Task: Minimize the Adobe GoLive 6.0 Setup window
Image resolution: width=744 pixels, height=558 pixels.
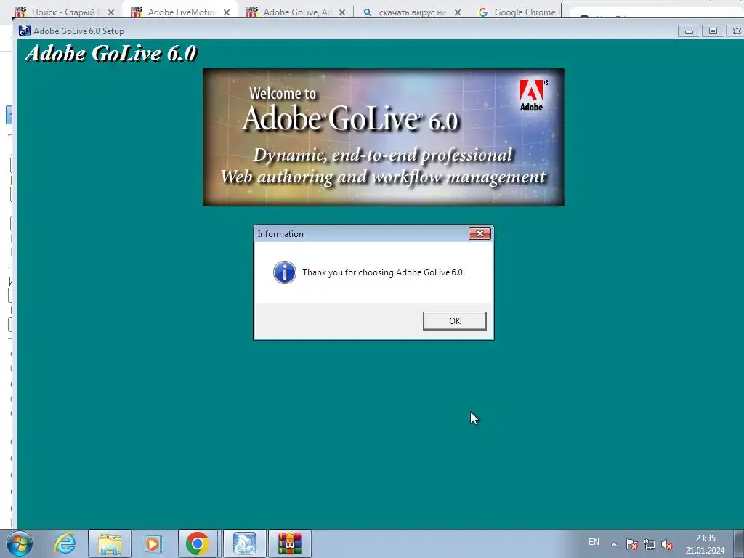Action: pos(689,31)
